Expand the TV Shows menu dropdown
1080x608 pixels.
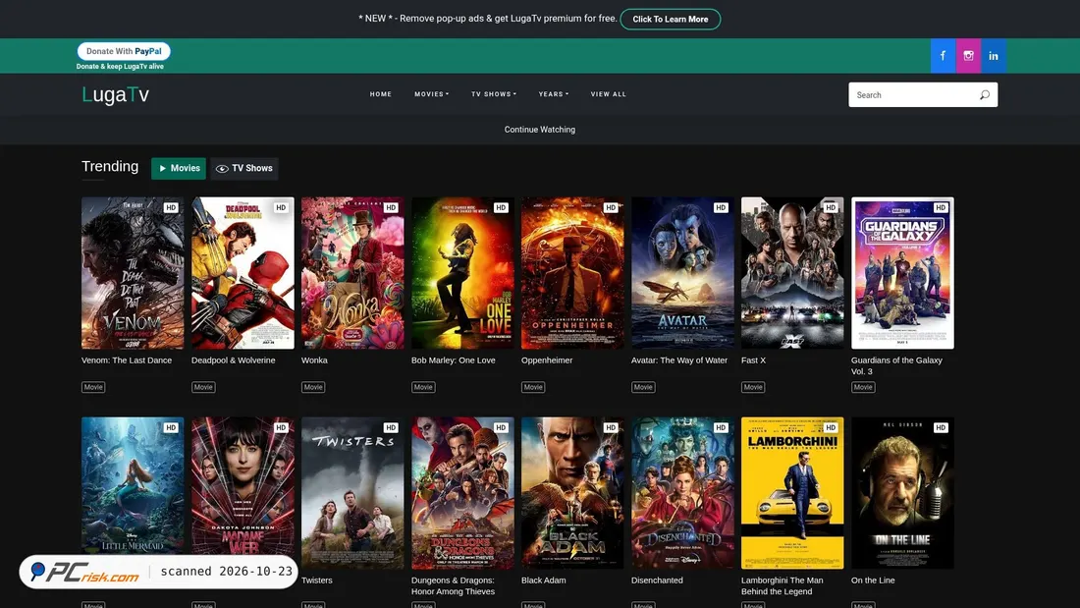493,94
